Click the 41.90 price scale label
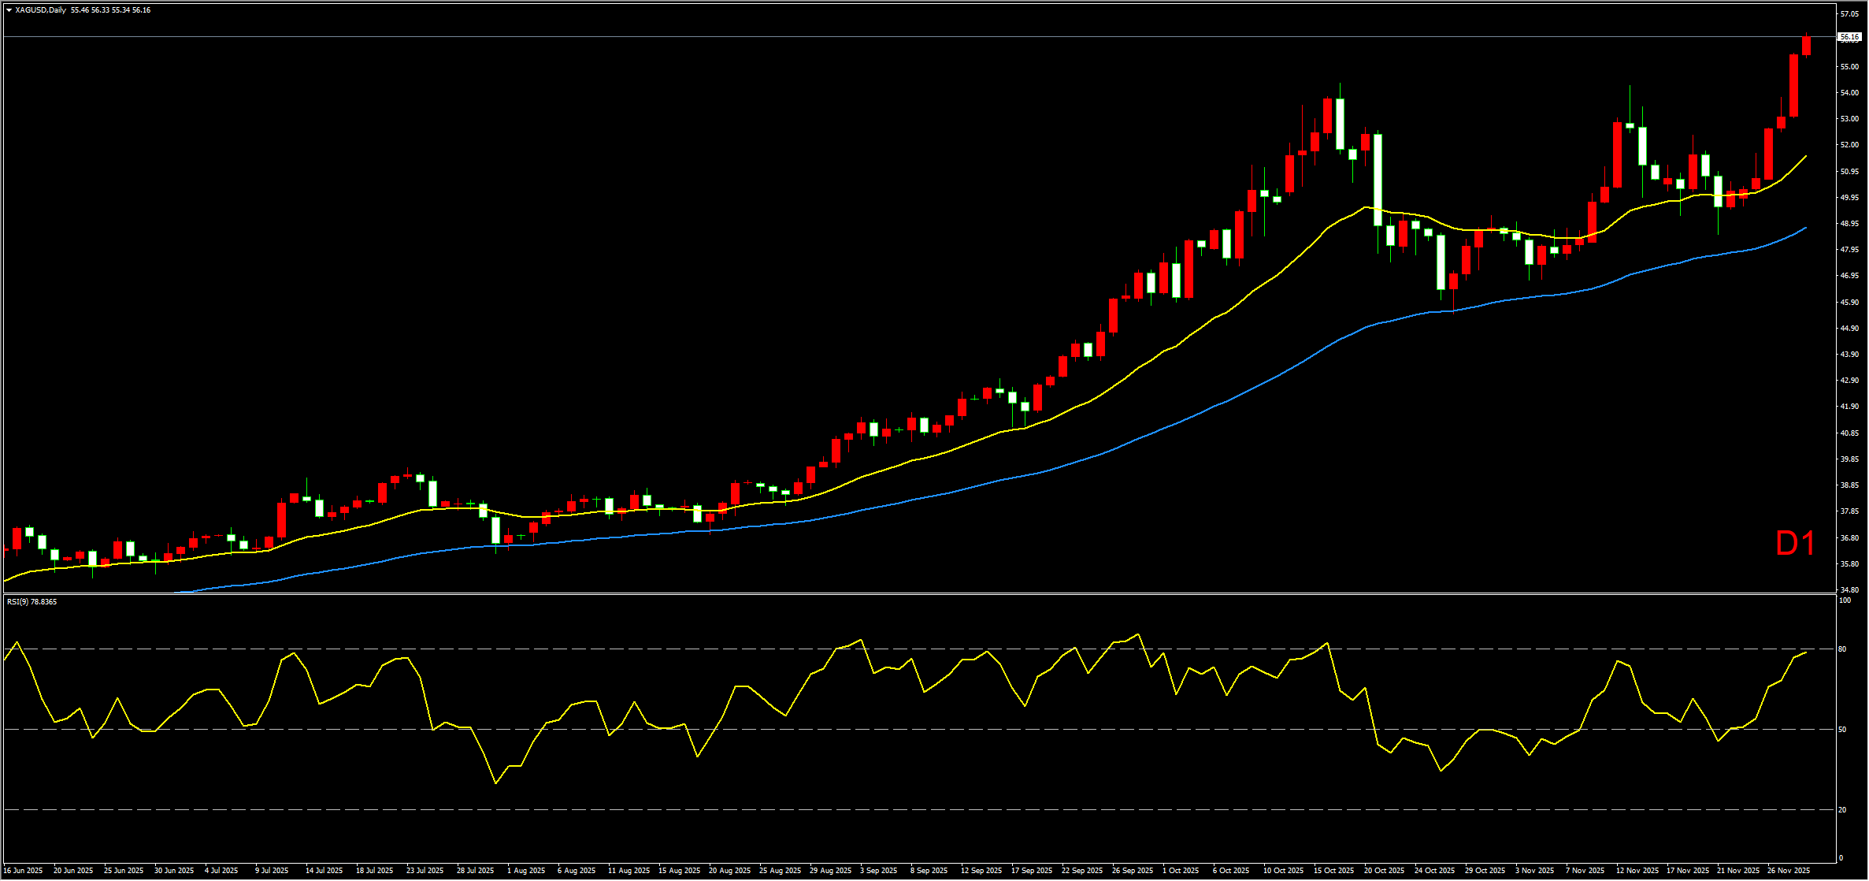 pos(1849,407)
